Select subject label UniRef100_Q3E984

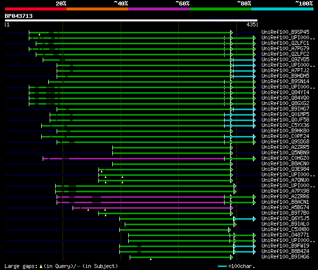285,169
